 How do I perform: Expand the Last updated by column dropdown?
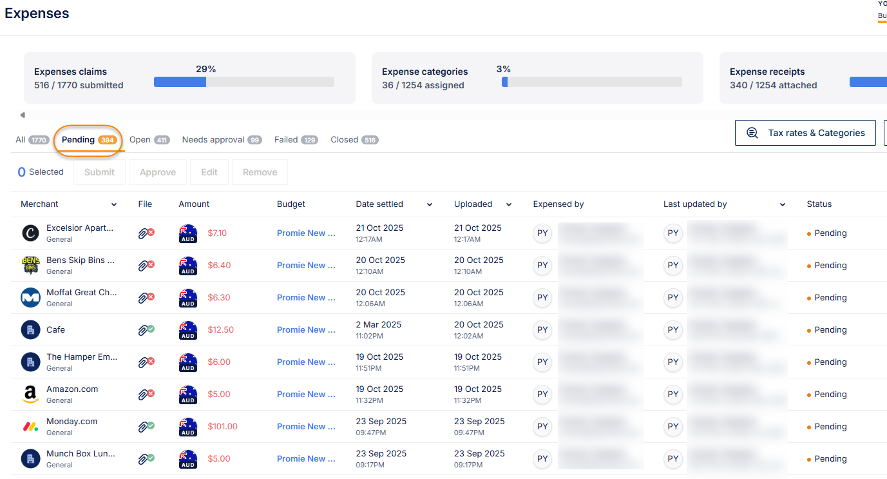(x=783, y=205)
